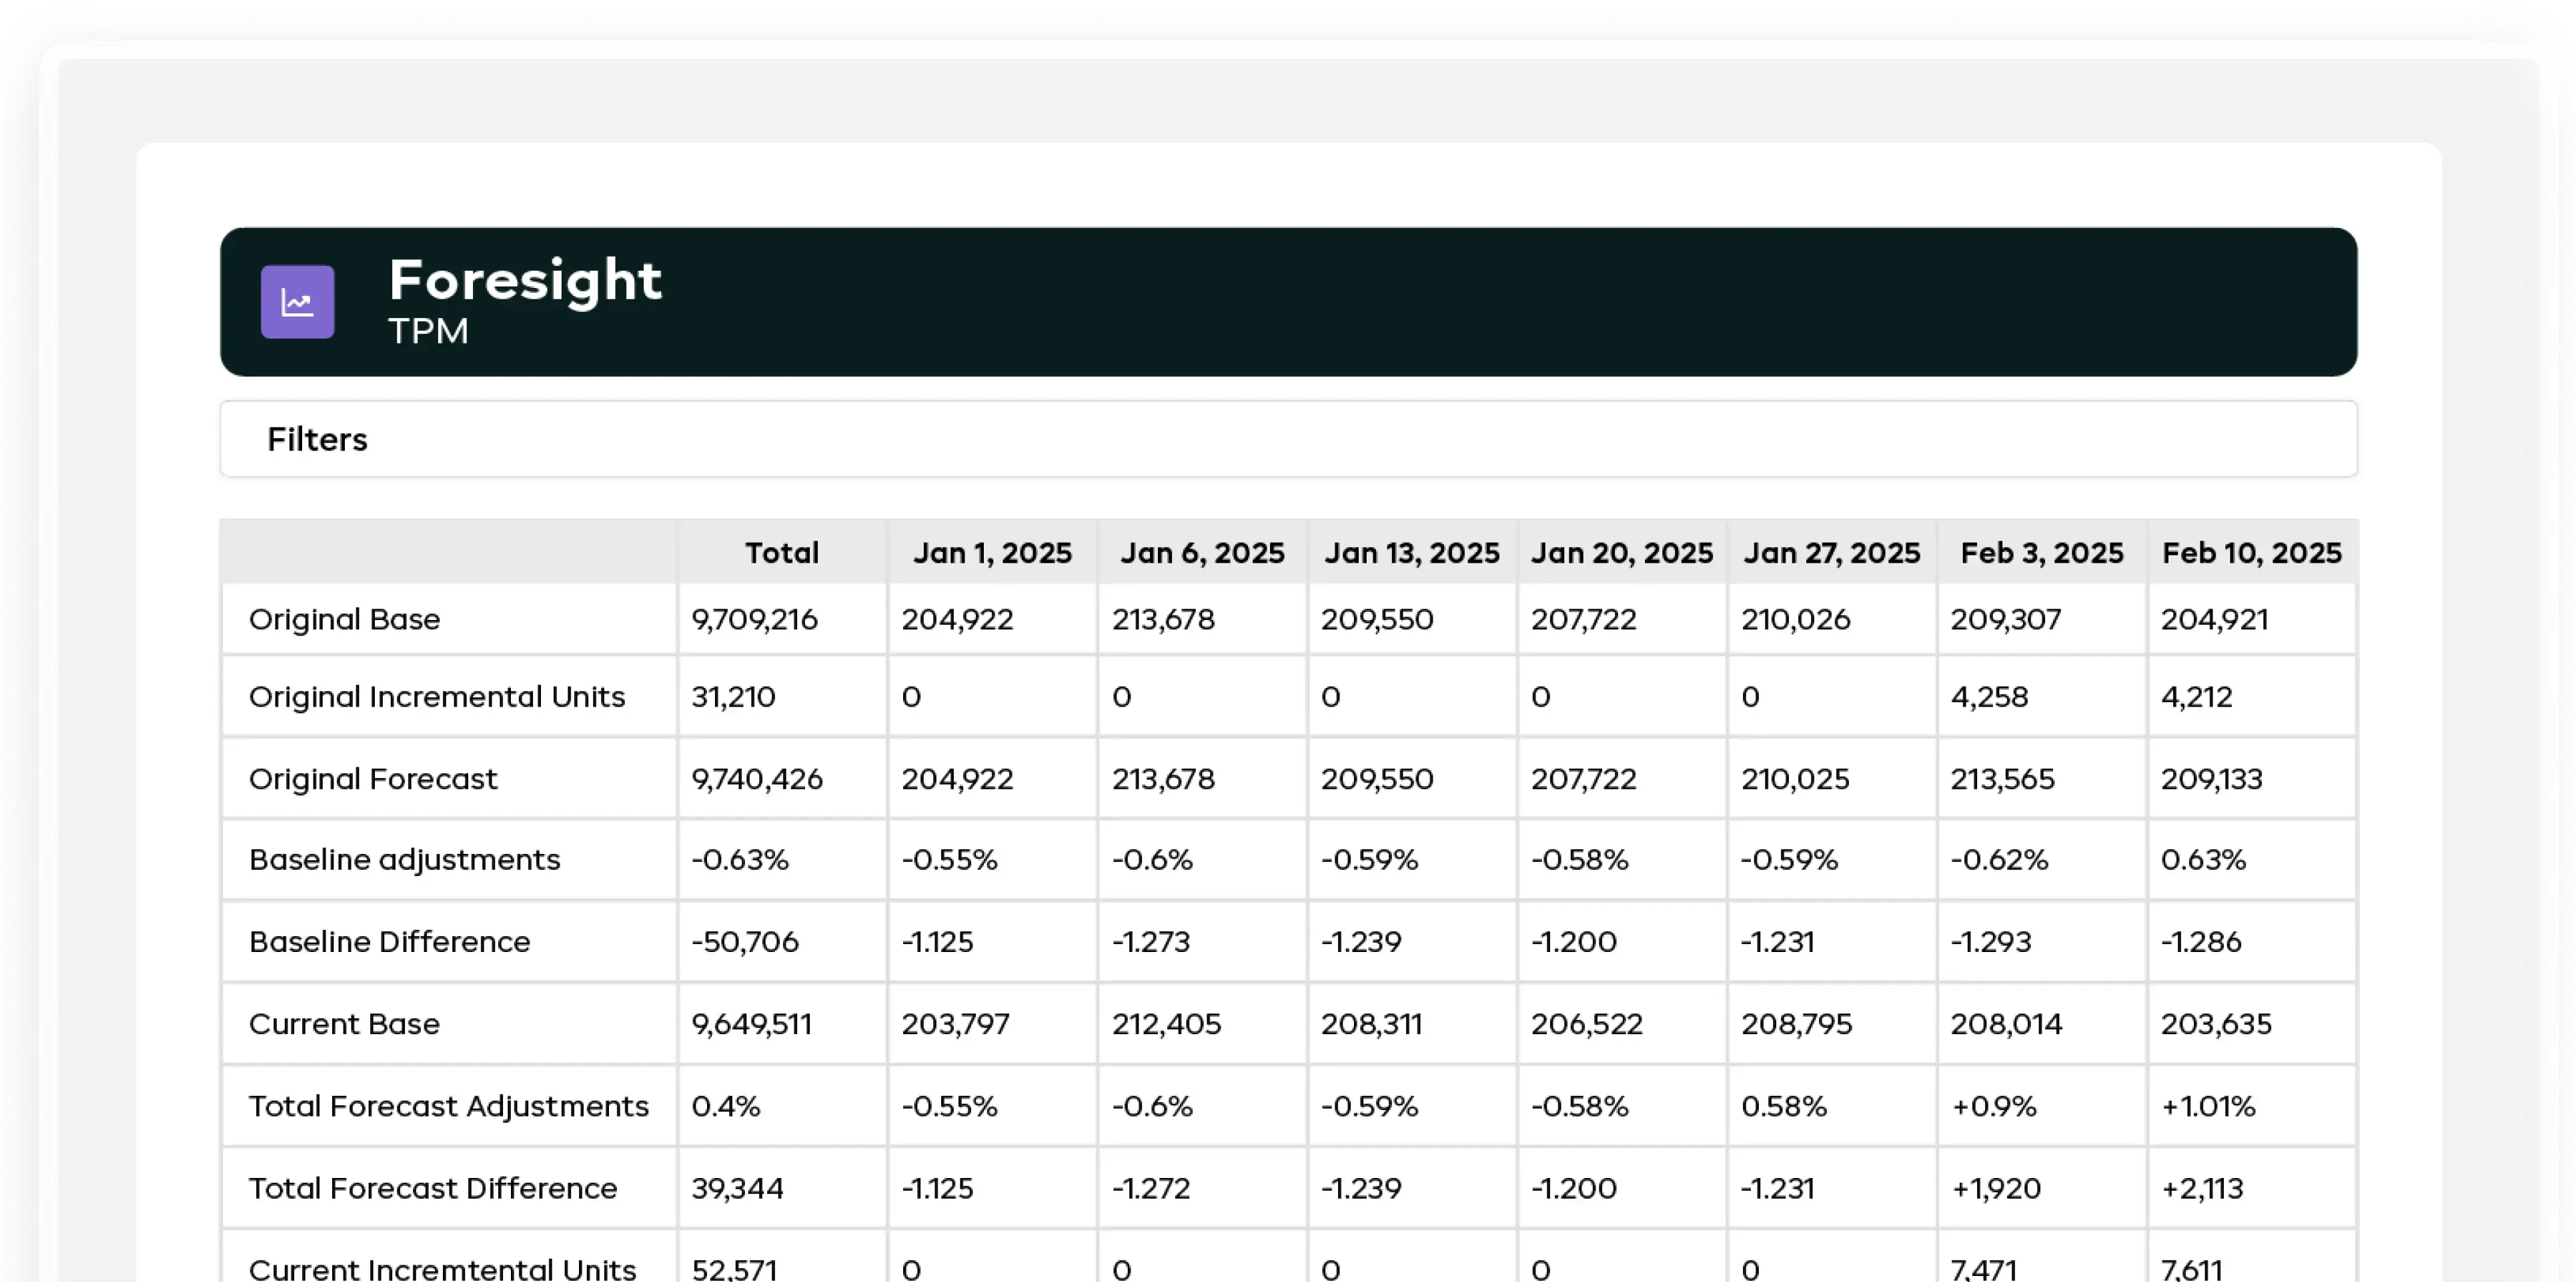Click Total Forecast Difference value +1,920
This screenshot has height=1282, width=2576.
(1996, 1188)
